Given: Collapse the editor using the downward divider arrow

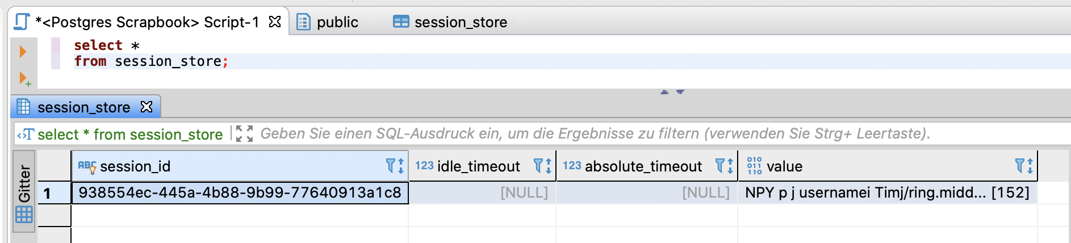Looking at the screenshot, I should click(x=680, y=91).
